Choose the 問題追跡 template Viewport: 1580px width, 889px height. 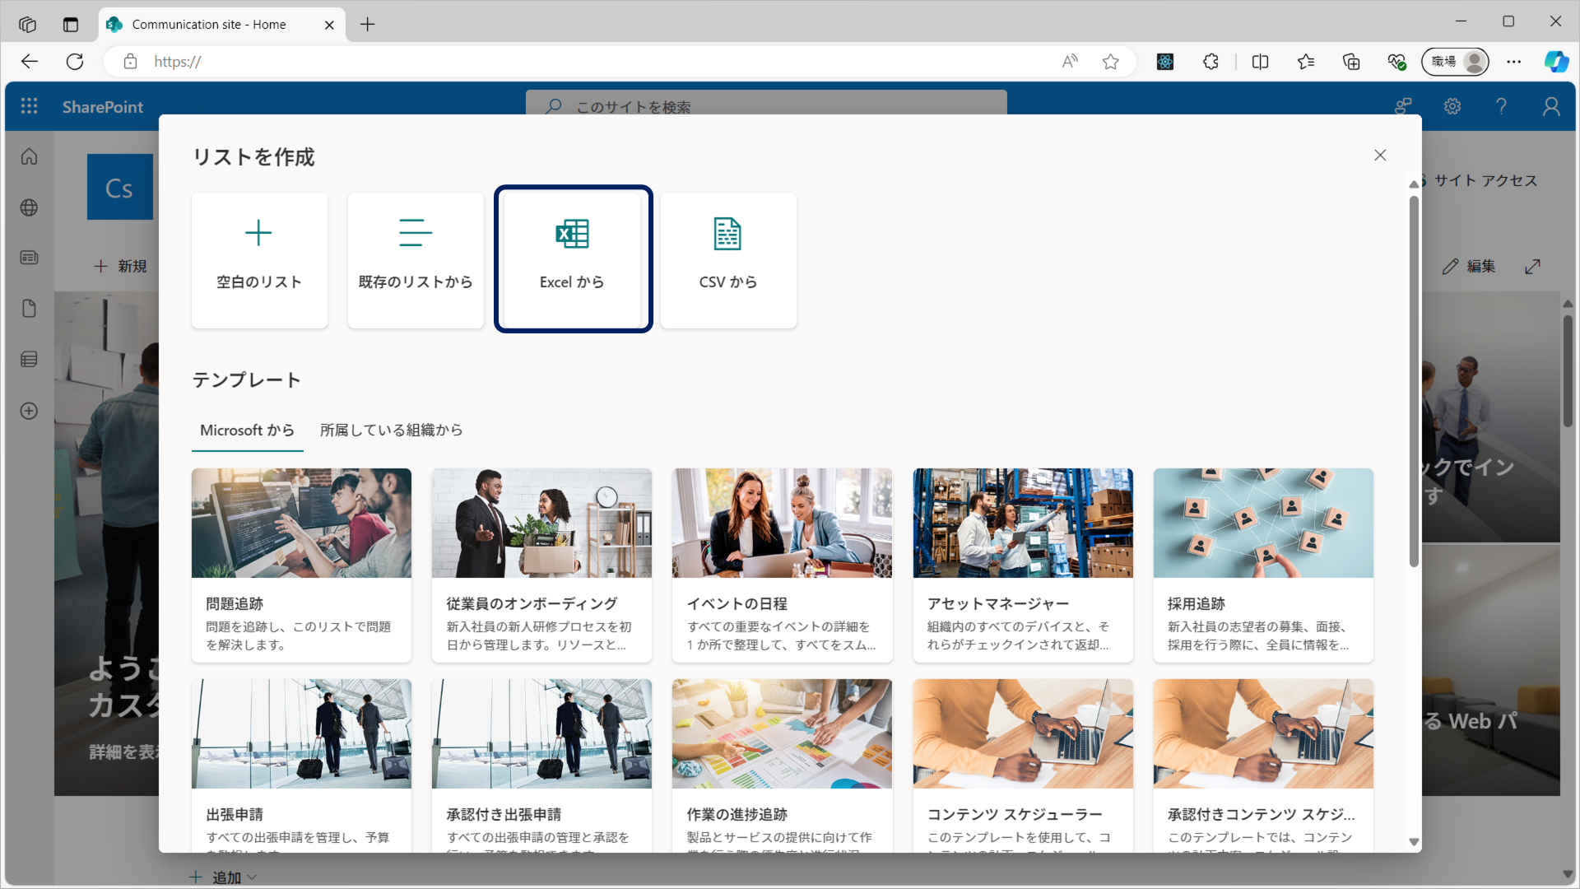[301, 565]
